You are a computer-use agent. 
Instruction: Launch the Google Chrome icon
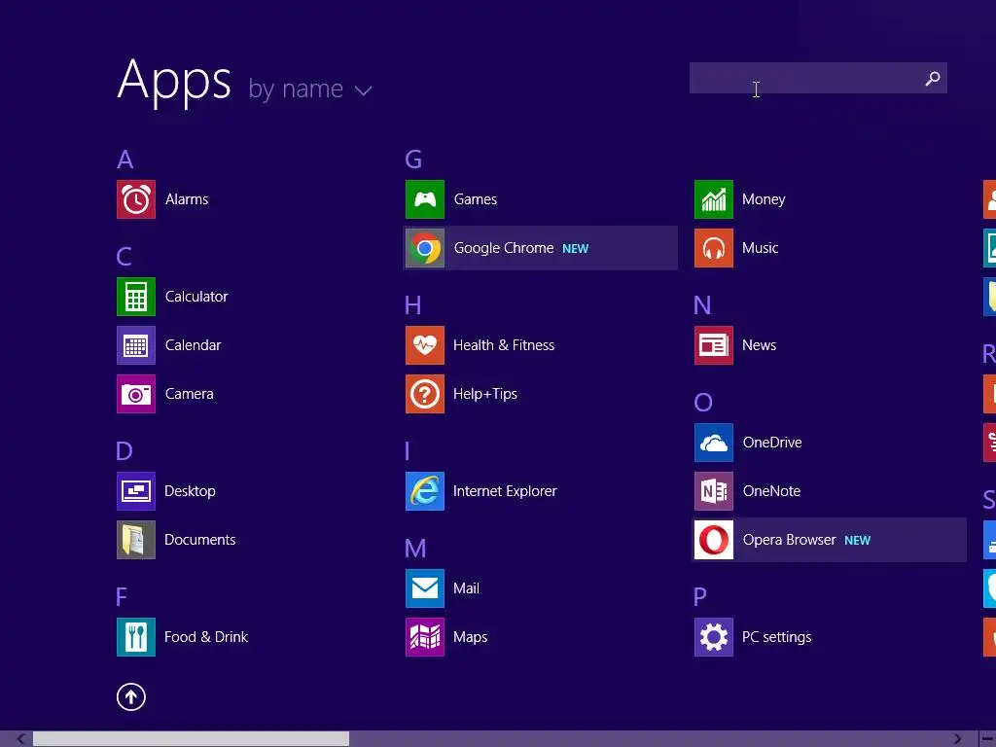coord(425,248)
